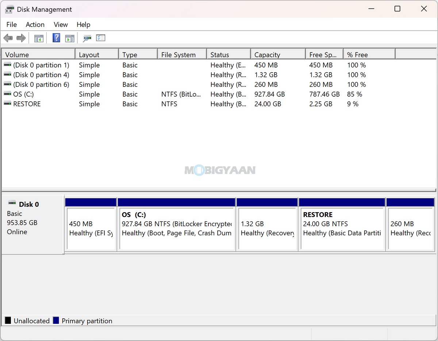Screen dimensions: 438x341
Task: Sort by the Status column header
Action: [228, 54]
